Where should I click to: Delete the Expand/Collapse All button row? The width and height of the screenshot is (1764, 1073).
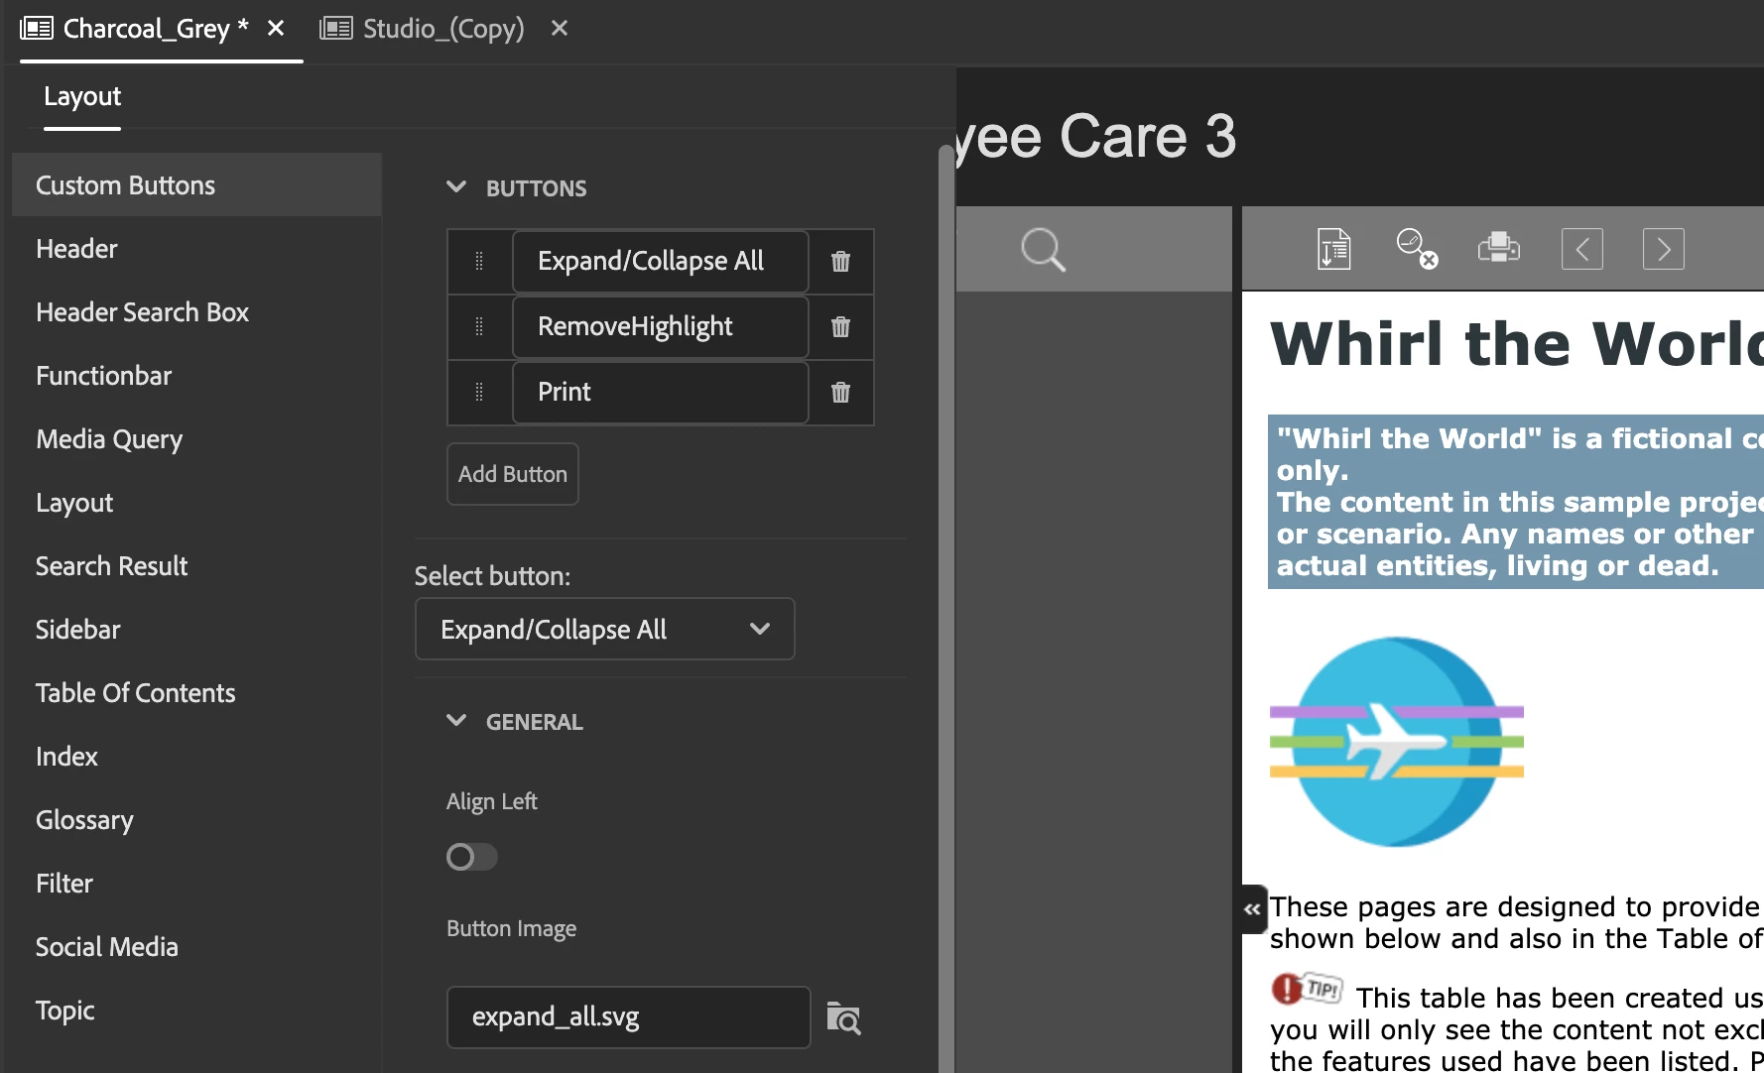click(840, 262)
